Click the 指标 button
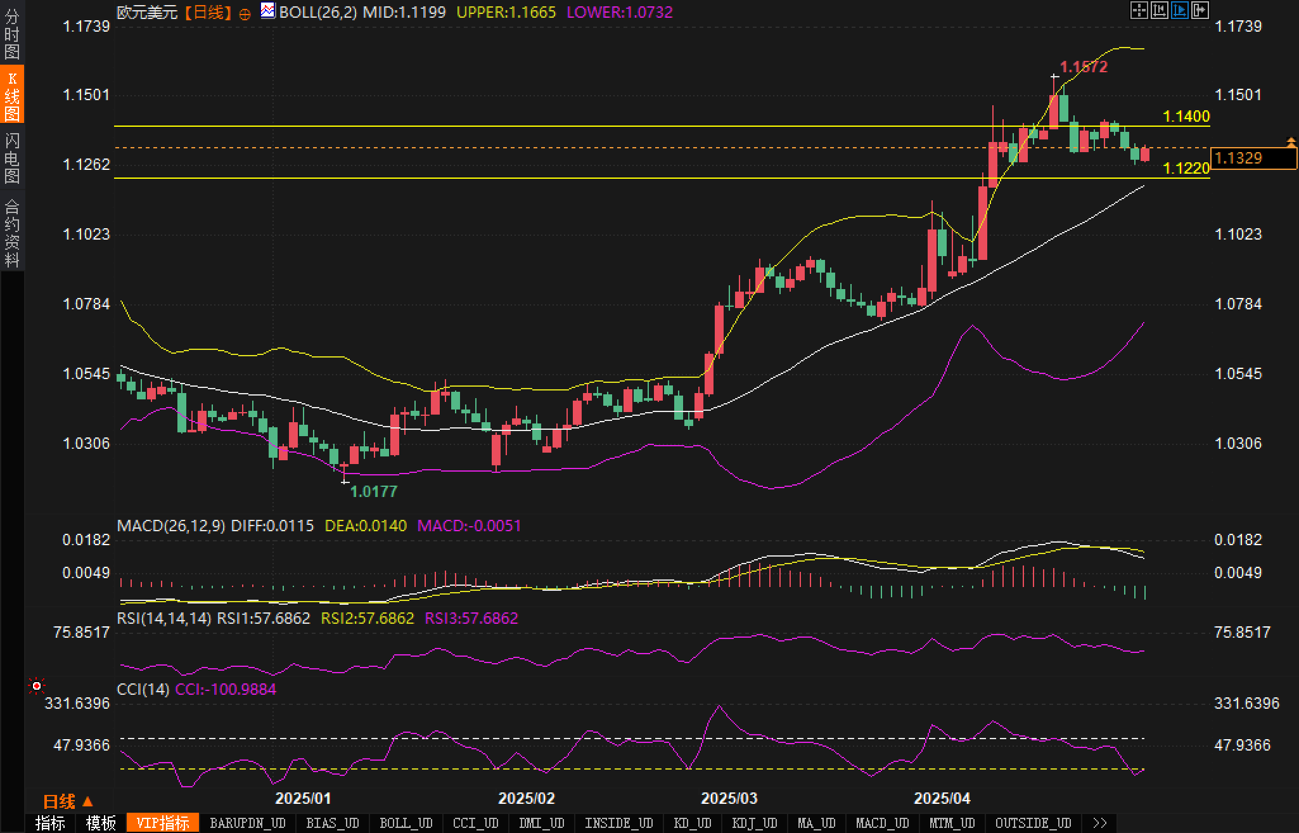 (50, 823)
